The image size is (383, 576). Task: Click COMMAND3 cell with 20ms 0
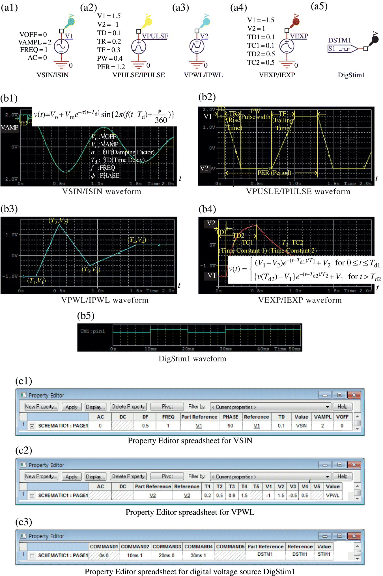[x=166, y=555]
